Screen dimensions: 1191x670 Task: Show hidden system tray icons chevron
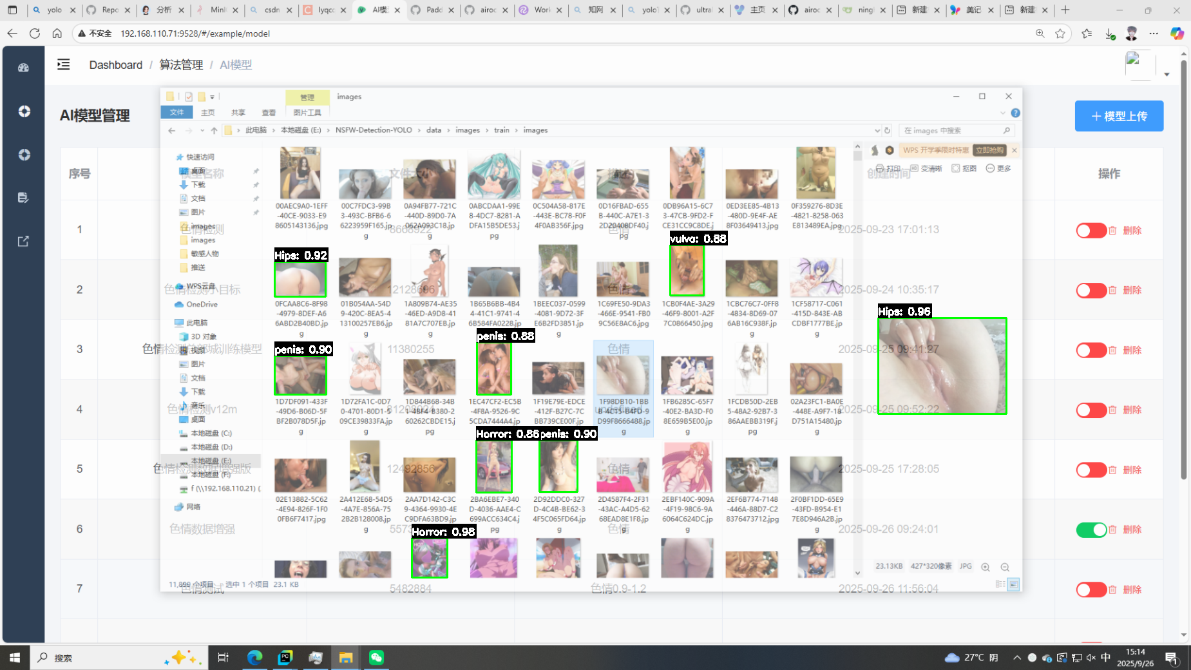(x=1016, y=658)
